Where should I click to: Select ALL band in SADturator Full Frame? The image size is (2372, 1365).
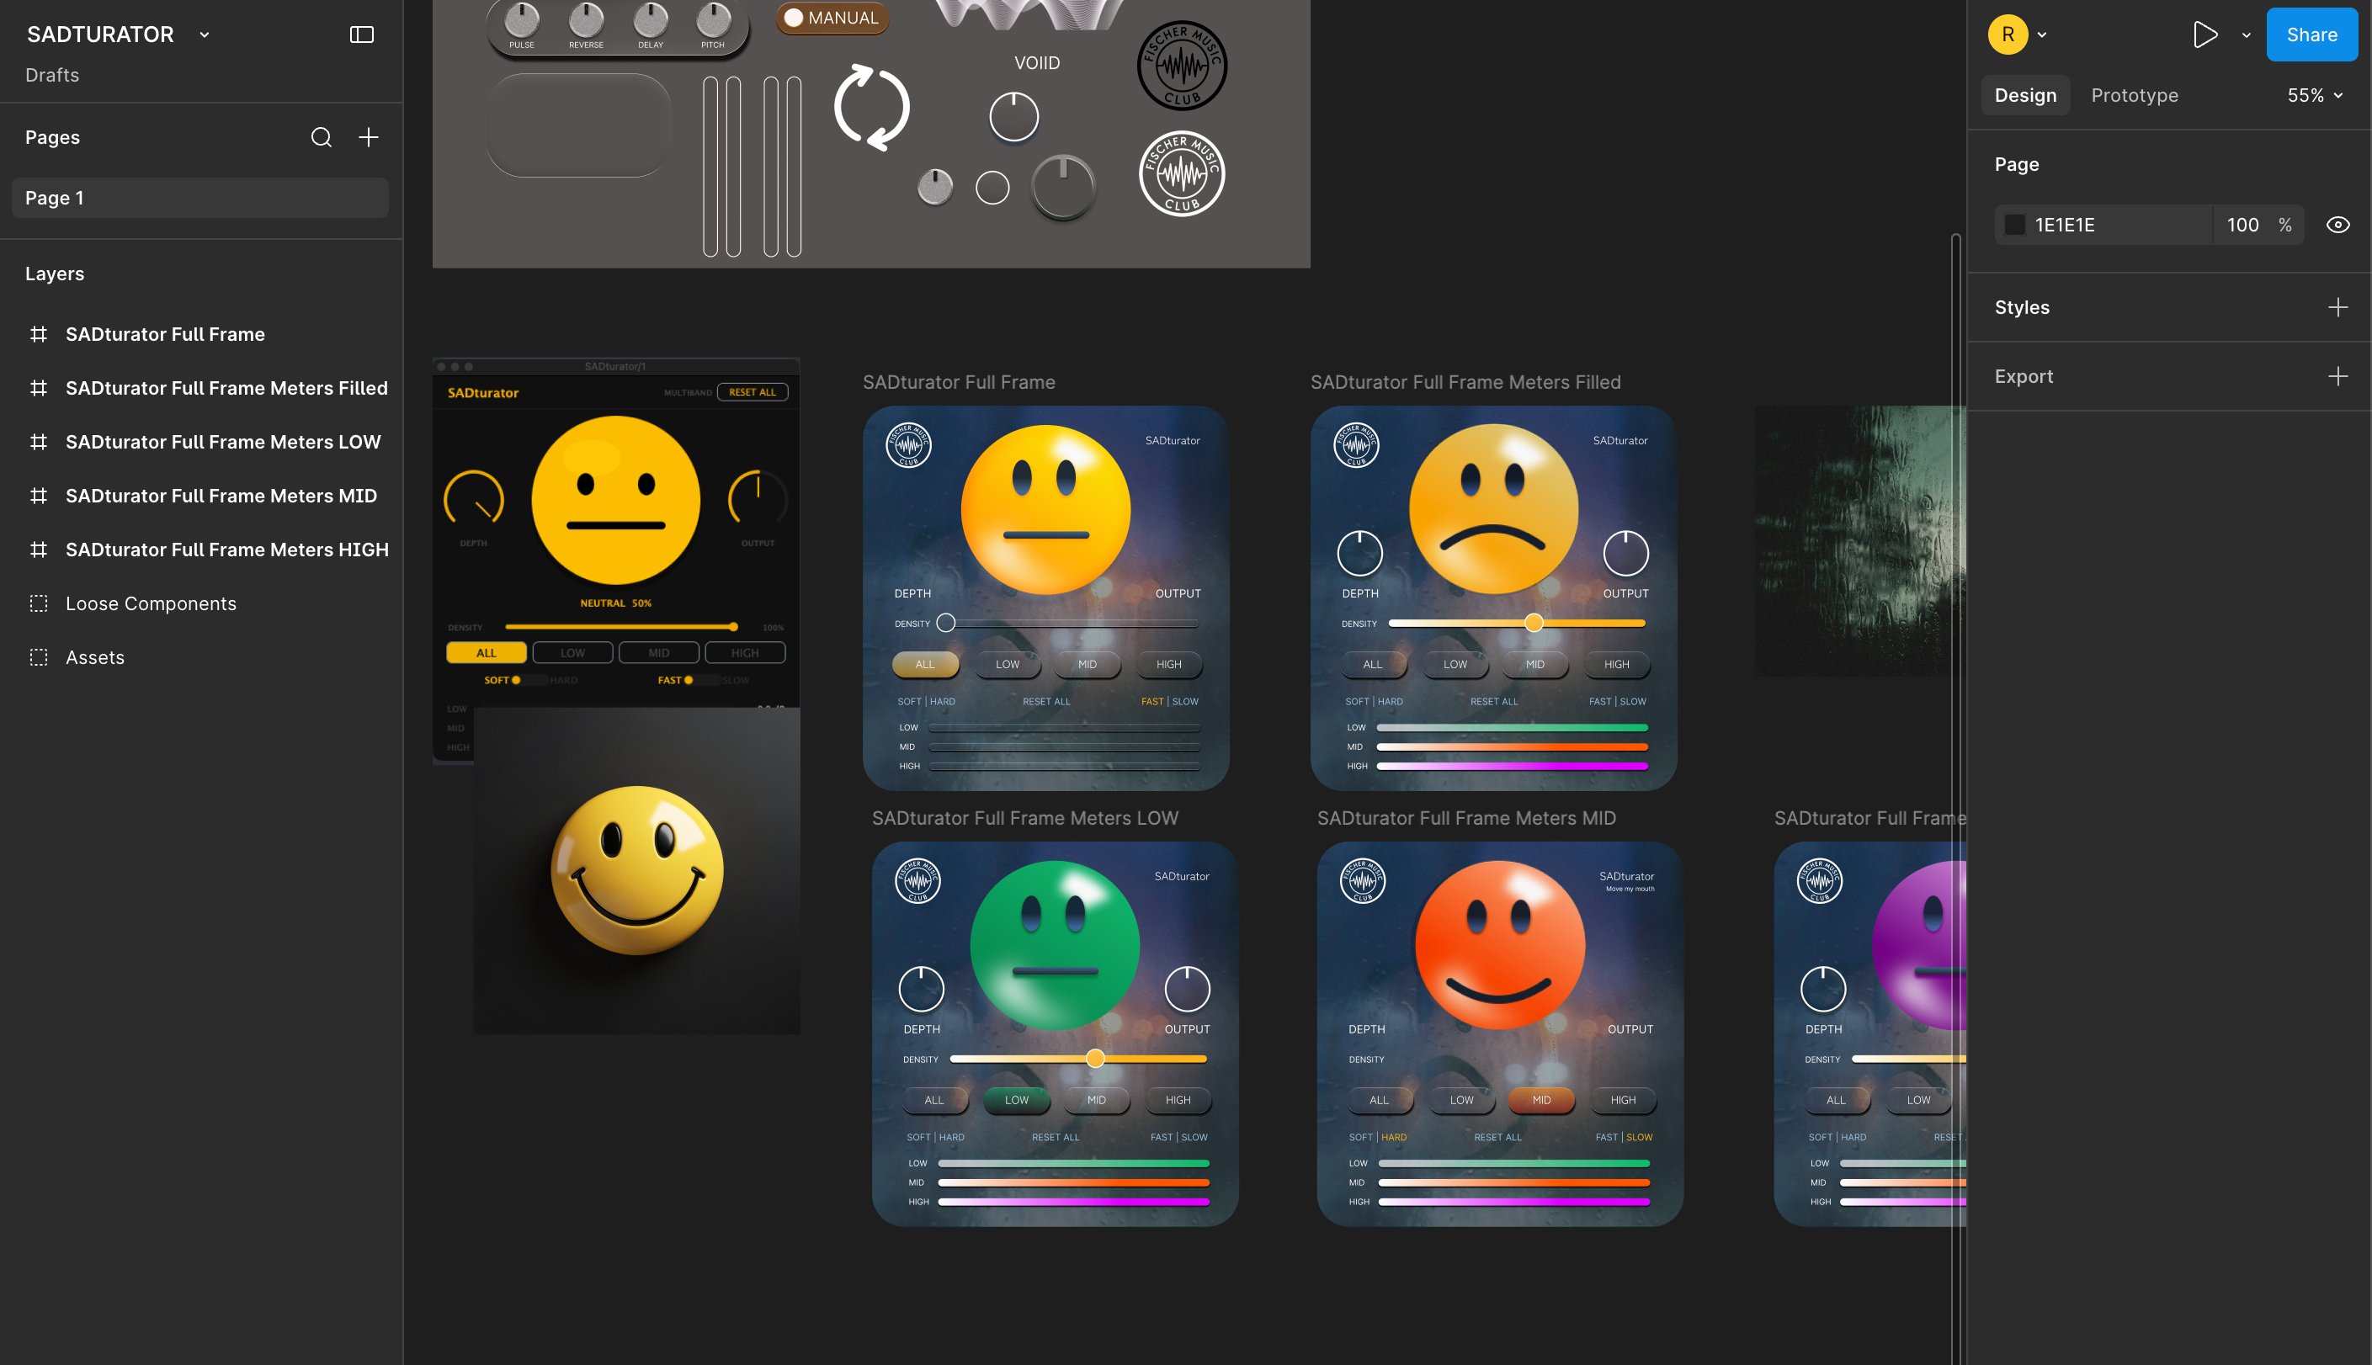pyautogui.click(x=924, y=665)
